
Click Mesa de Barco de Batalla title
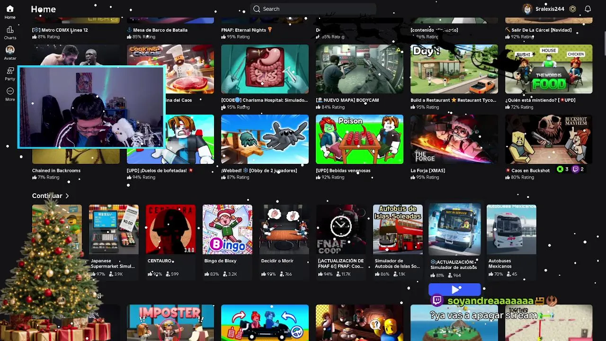[x=157, y=30]
